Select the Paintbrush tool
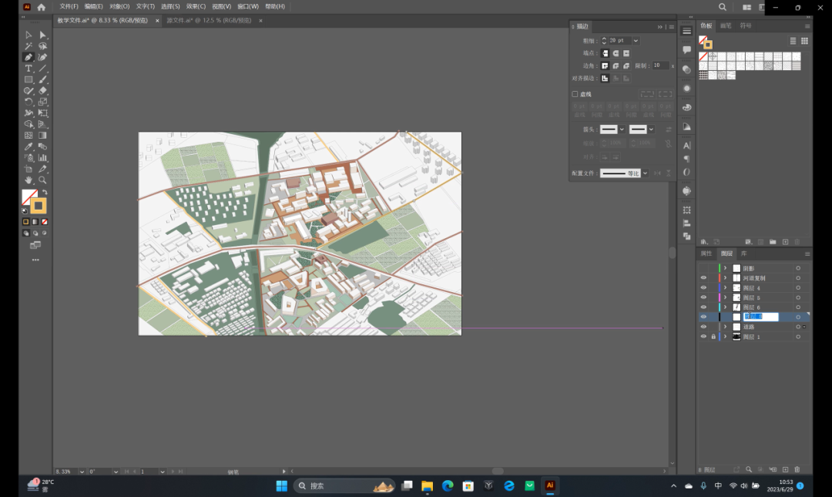Viewport: 832px width, 497px height. [43, 79]
